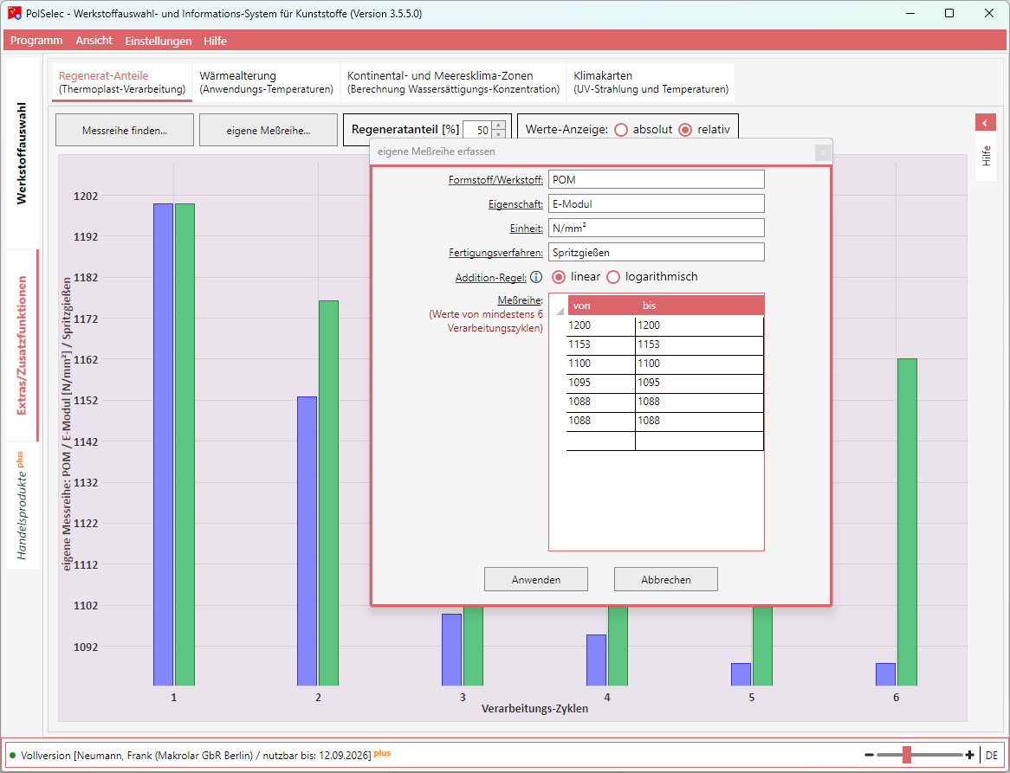Click the Addition-Regel label
The height and width of the screenshot is (773, 1010).
[x=491, y=278]
